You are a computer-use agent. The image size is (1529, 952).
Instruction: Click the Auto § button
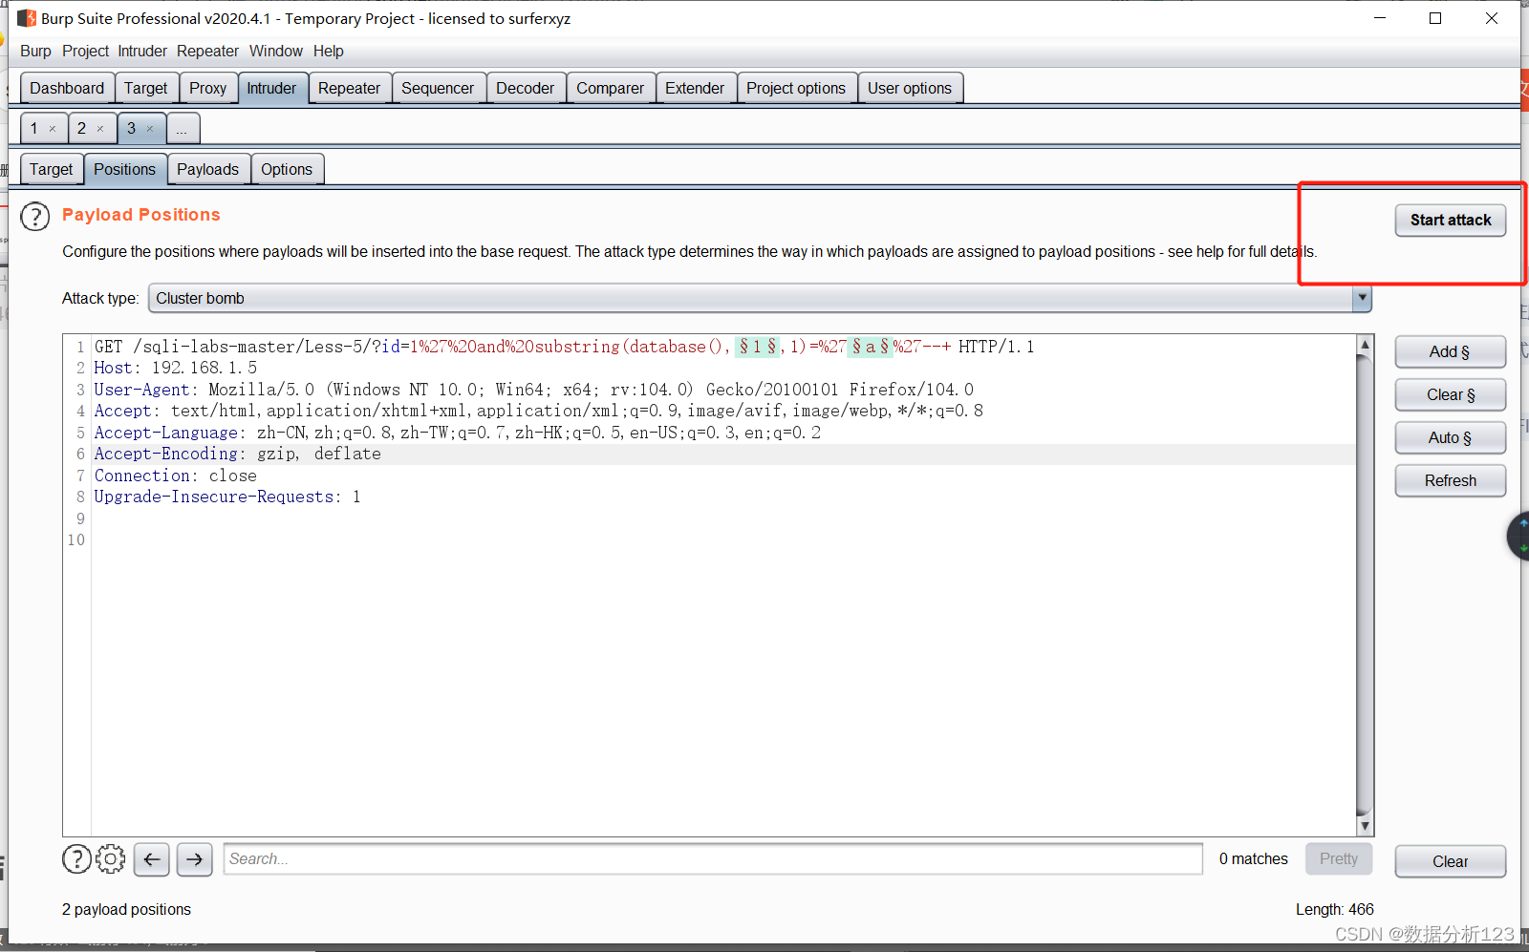(x=1451, y=437)
